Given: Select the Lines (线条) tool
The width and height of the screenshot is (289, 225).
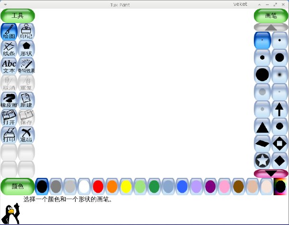Looking at the screenshot, I should (x=9, y=49).
